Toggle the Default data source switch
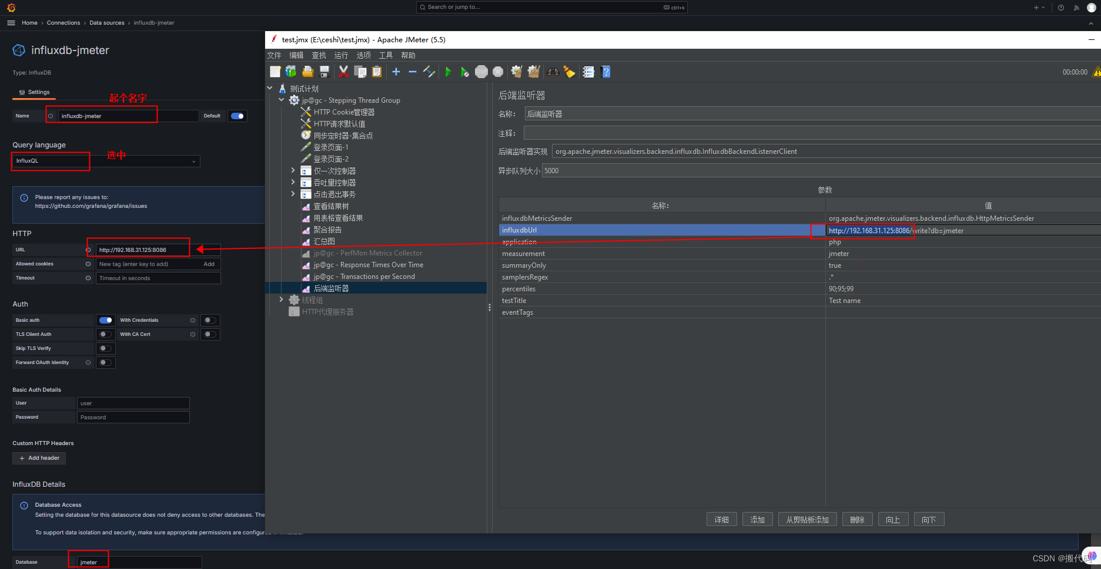The height and width of the screenshot is (569, 1101). (237, 116)
